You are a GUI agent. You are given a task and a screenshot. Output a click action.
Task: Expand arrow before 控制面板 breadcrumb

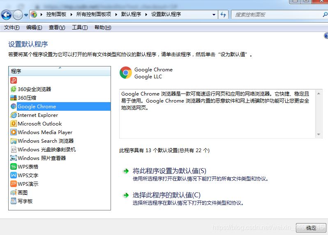(42, 14)
